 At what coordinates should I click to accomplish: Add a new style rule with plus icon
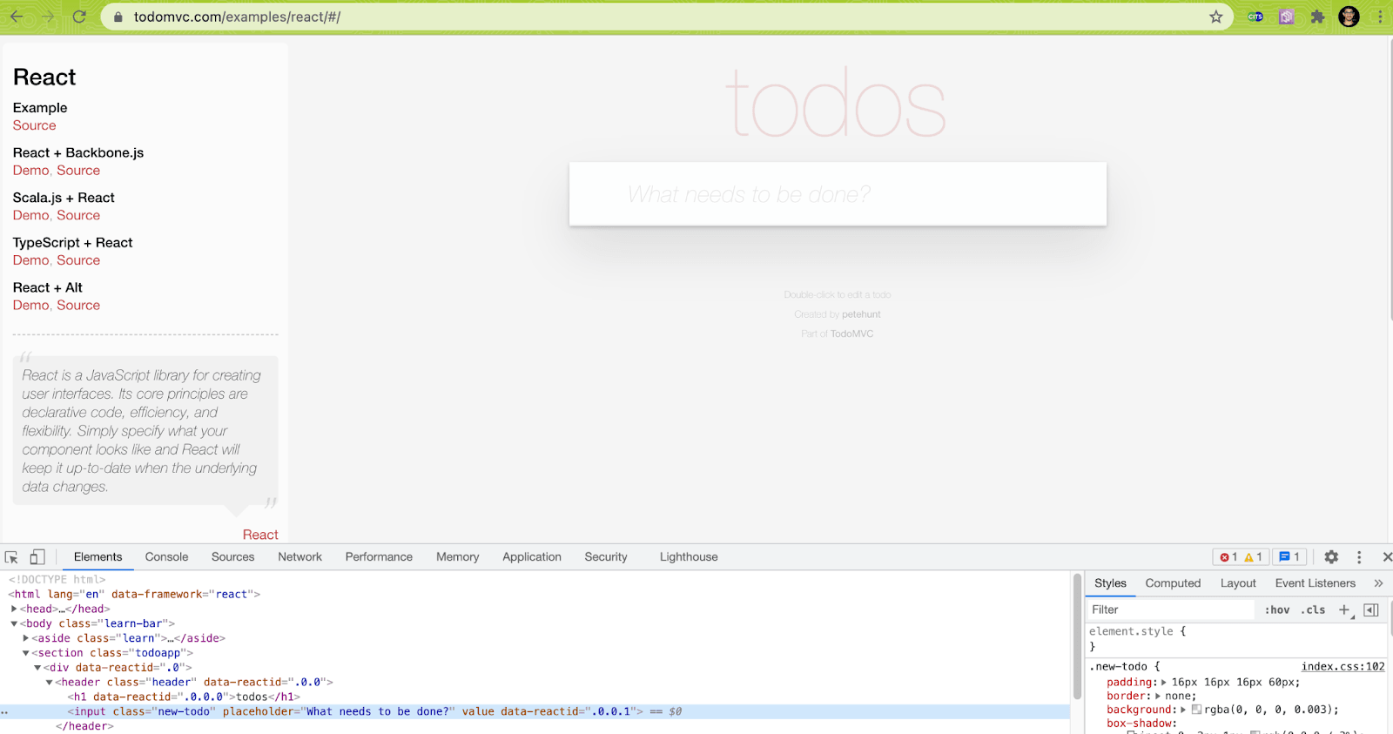coord(1344,609)
